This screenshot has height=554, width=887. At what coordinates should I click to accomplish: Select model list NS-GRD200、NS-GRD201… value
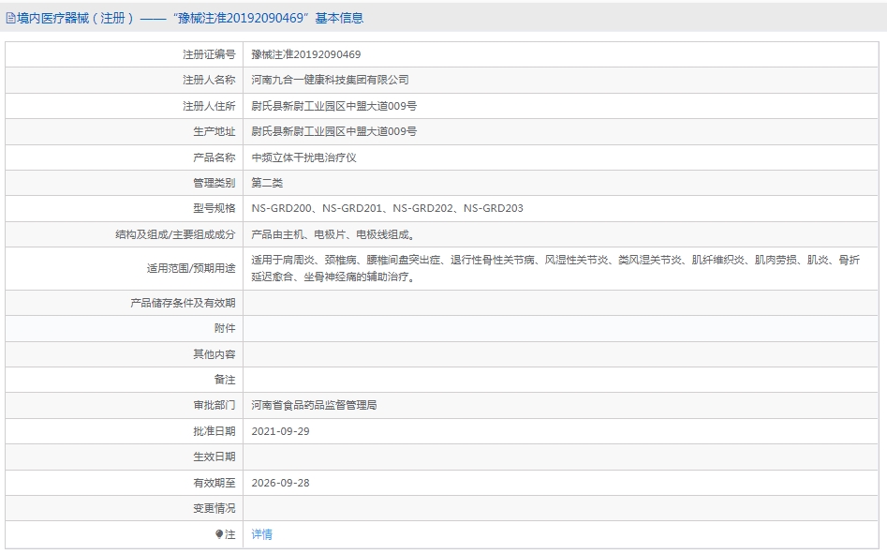coord(387,208)
